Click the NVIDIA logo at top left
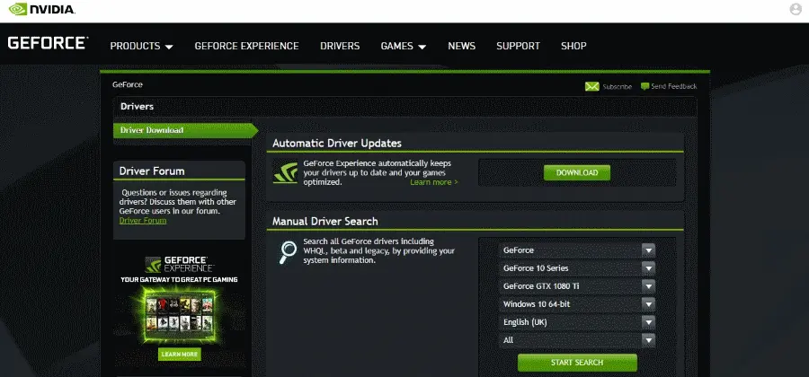The image size is (809, 377). pyautogui.click(x=41, y=9)
